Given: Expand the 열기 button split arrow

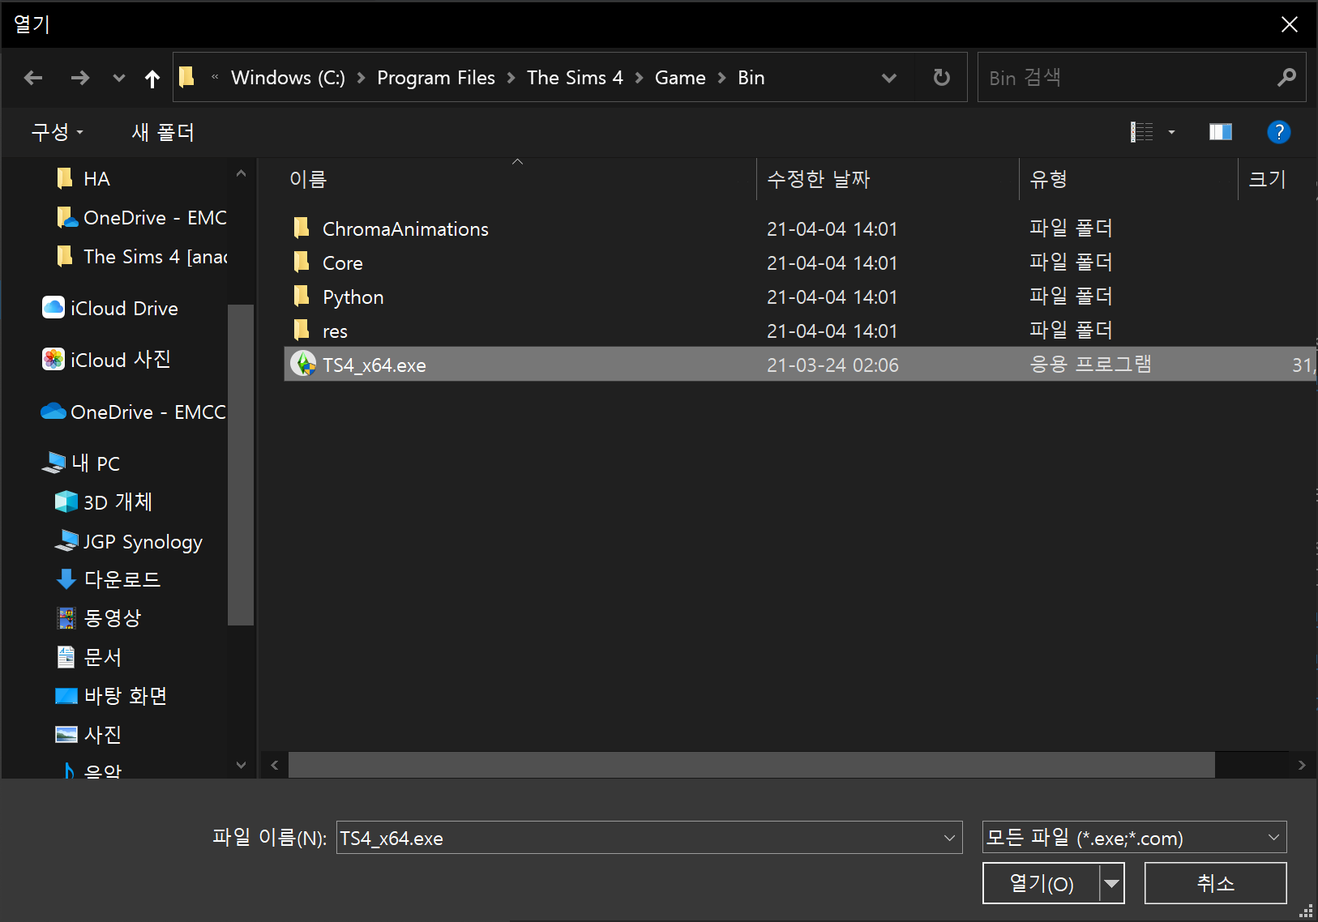Looking at the screenshot, I should coord(1112,883).
